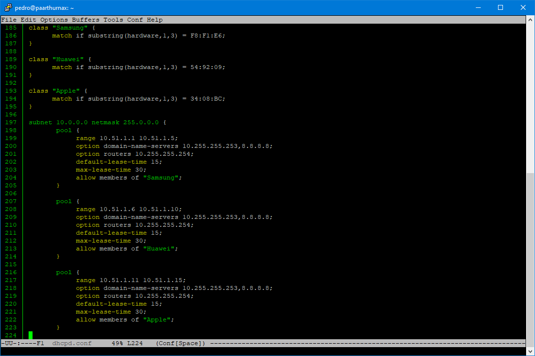Click the green block cursor on line 224
Screen dimensions: 535x356
(x=30, y=335)
